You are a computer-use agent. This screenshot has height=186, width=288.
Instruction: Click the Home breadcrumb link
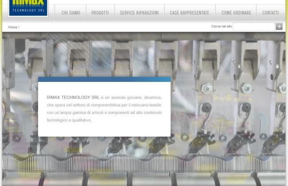tap(12, 27)
